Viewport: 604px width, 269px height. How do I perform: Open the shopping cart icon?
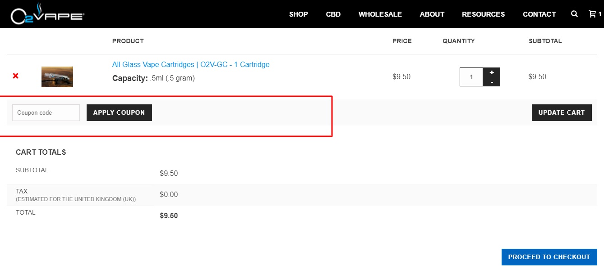pyautogui.click(x=592, y=14)
